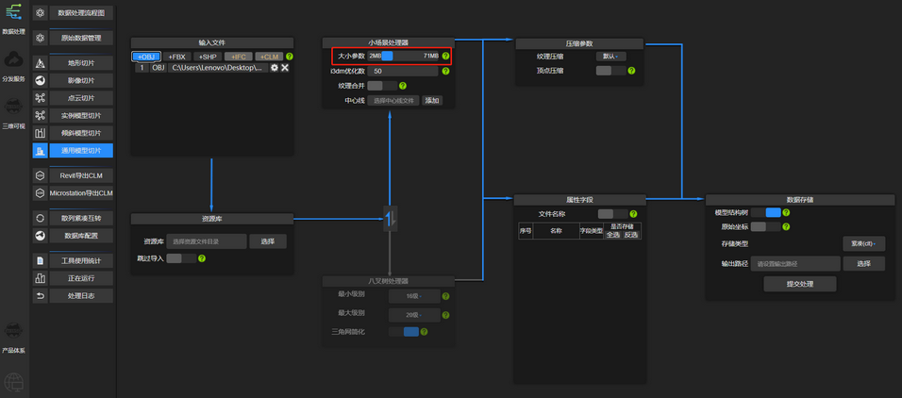Click the 添加 button for 中心线
The width and height of the screenshot is (902, 398).
432,100
